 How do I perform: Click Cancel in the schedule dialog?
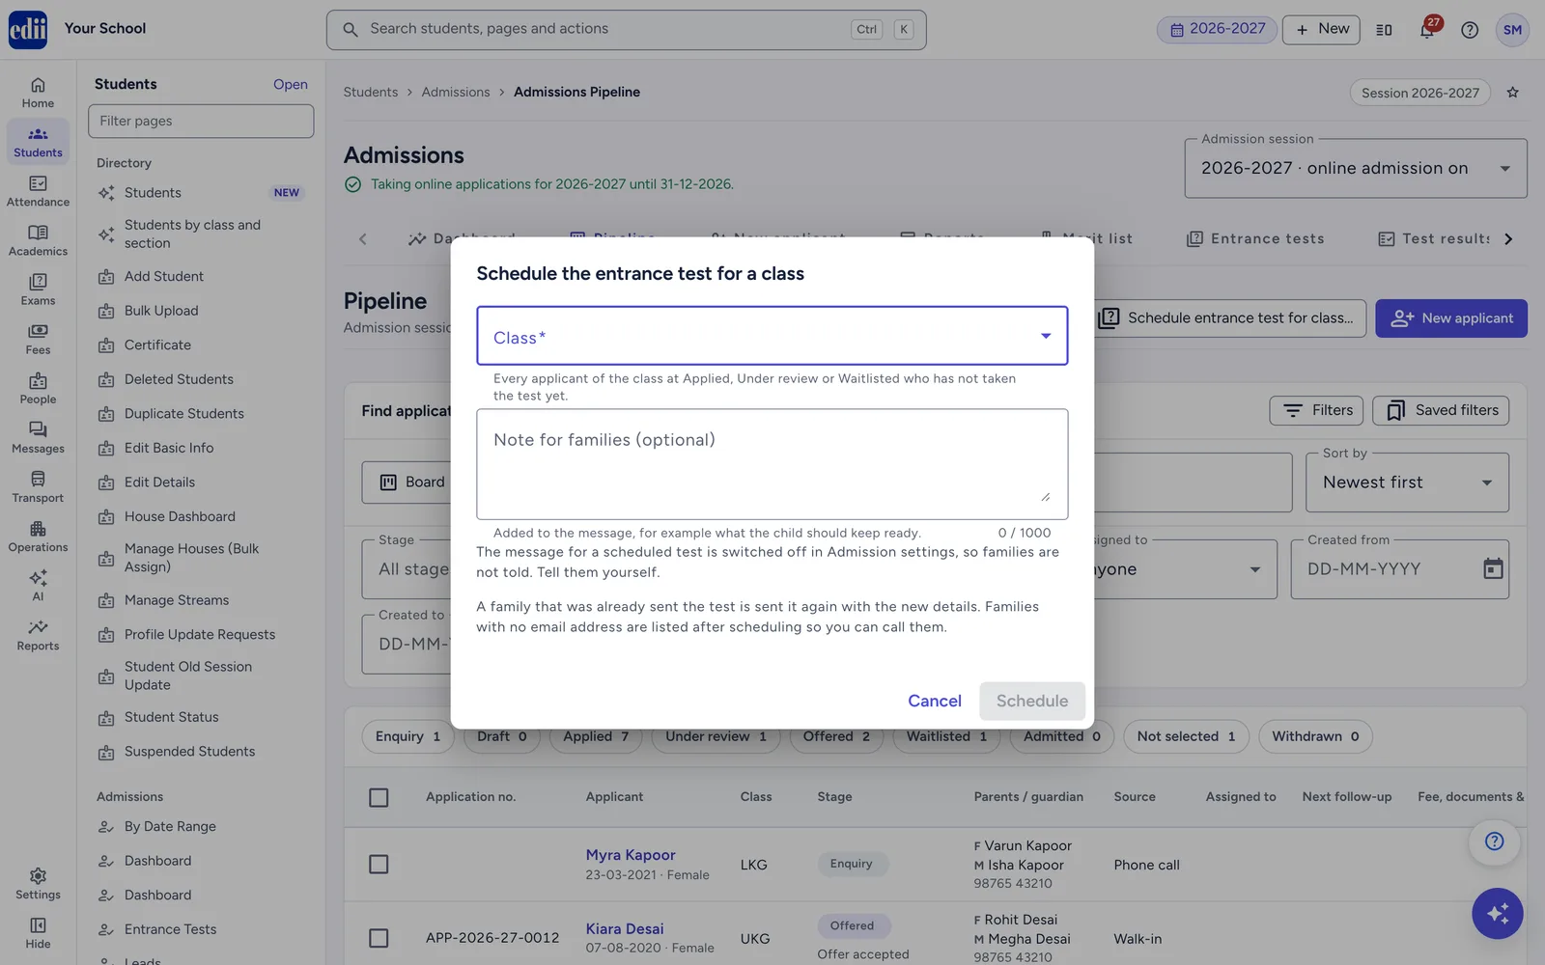coord(934,702)
